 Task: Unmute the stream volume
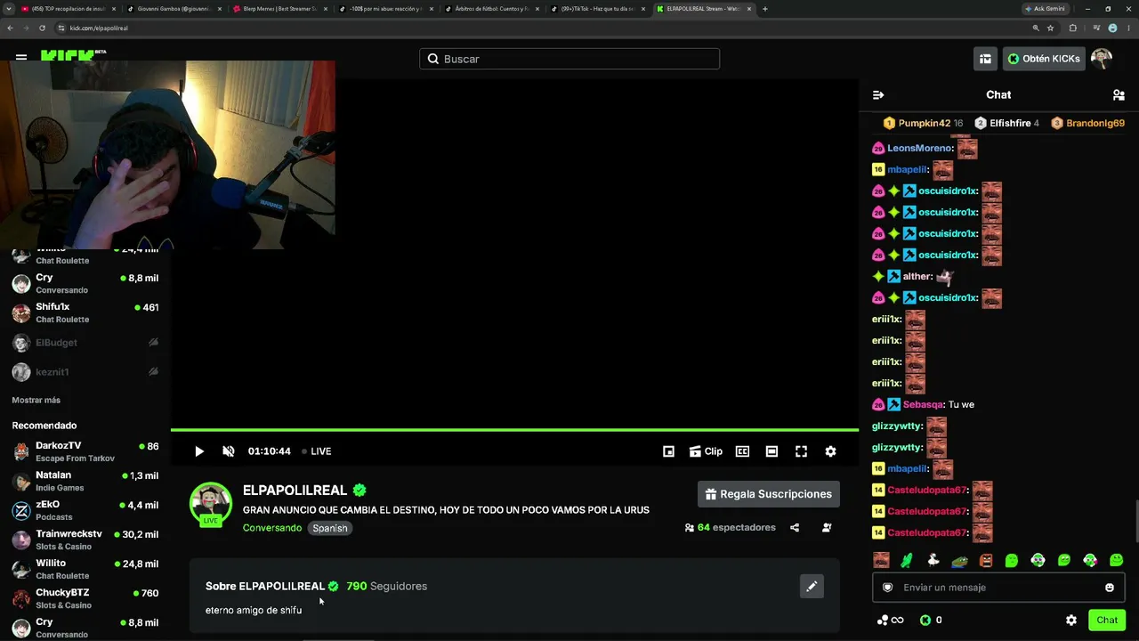pos(229,451)
